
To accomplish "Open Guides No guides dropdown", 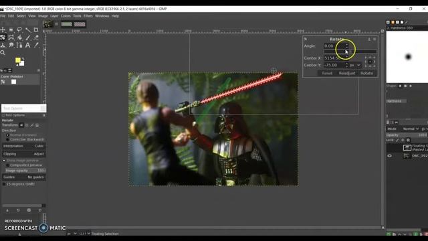I will click(24, 177).
